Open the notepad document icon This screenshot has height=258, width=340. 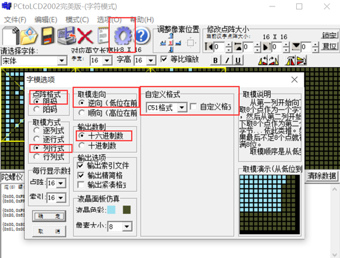coord(103,36)
